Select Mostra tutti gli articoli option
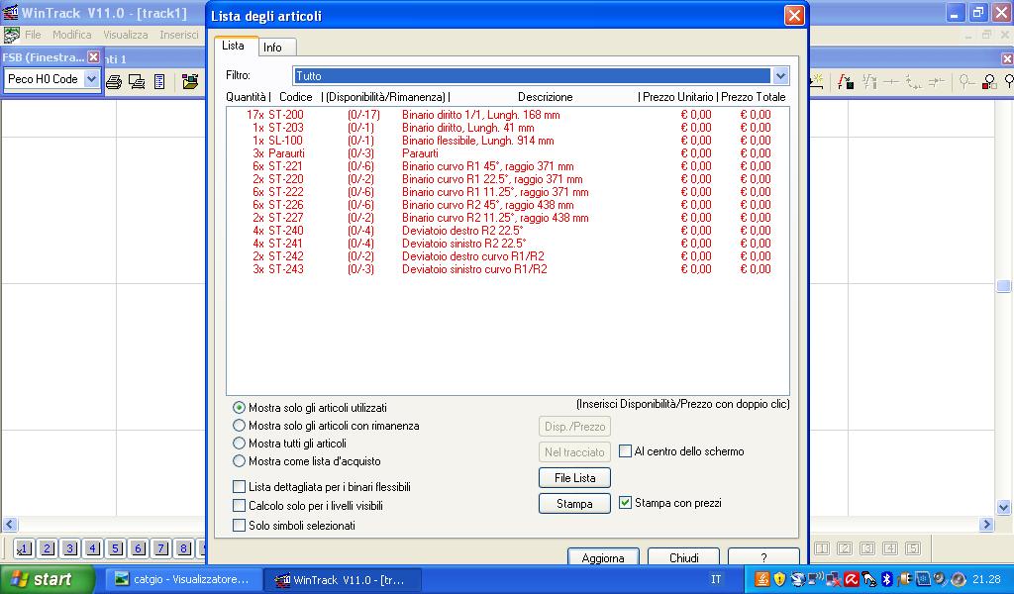 pyautogui.click(x=240, y=444)
